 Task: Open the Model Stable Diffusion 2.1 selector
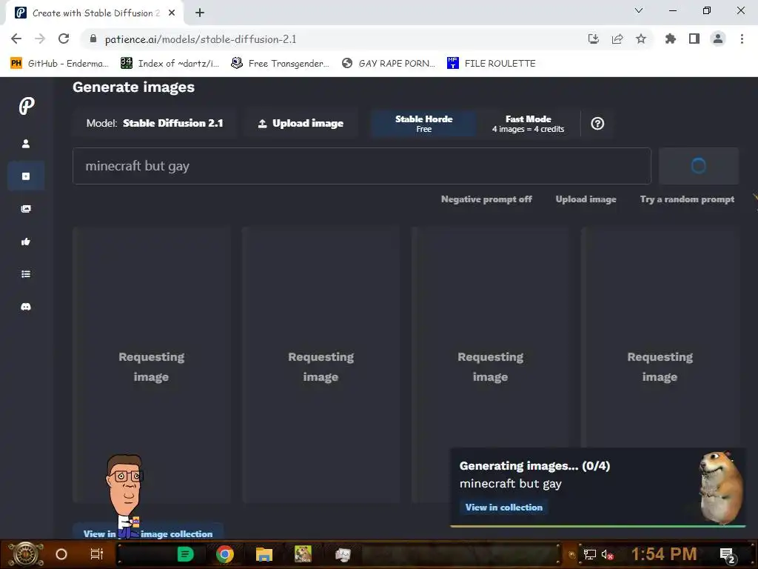click(x=155, y=124)
